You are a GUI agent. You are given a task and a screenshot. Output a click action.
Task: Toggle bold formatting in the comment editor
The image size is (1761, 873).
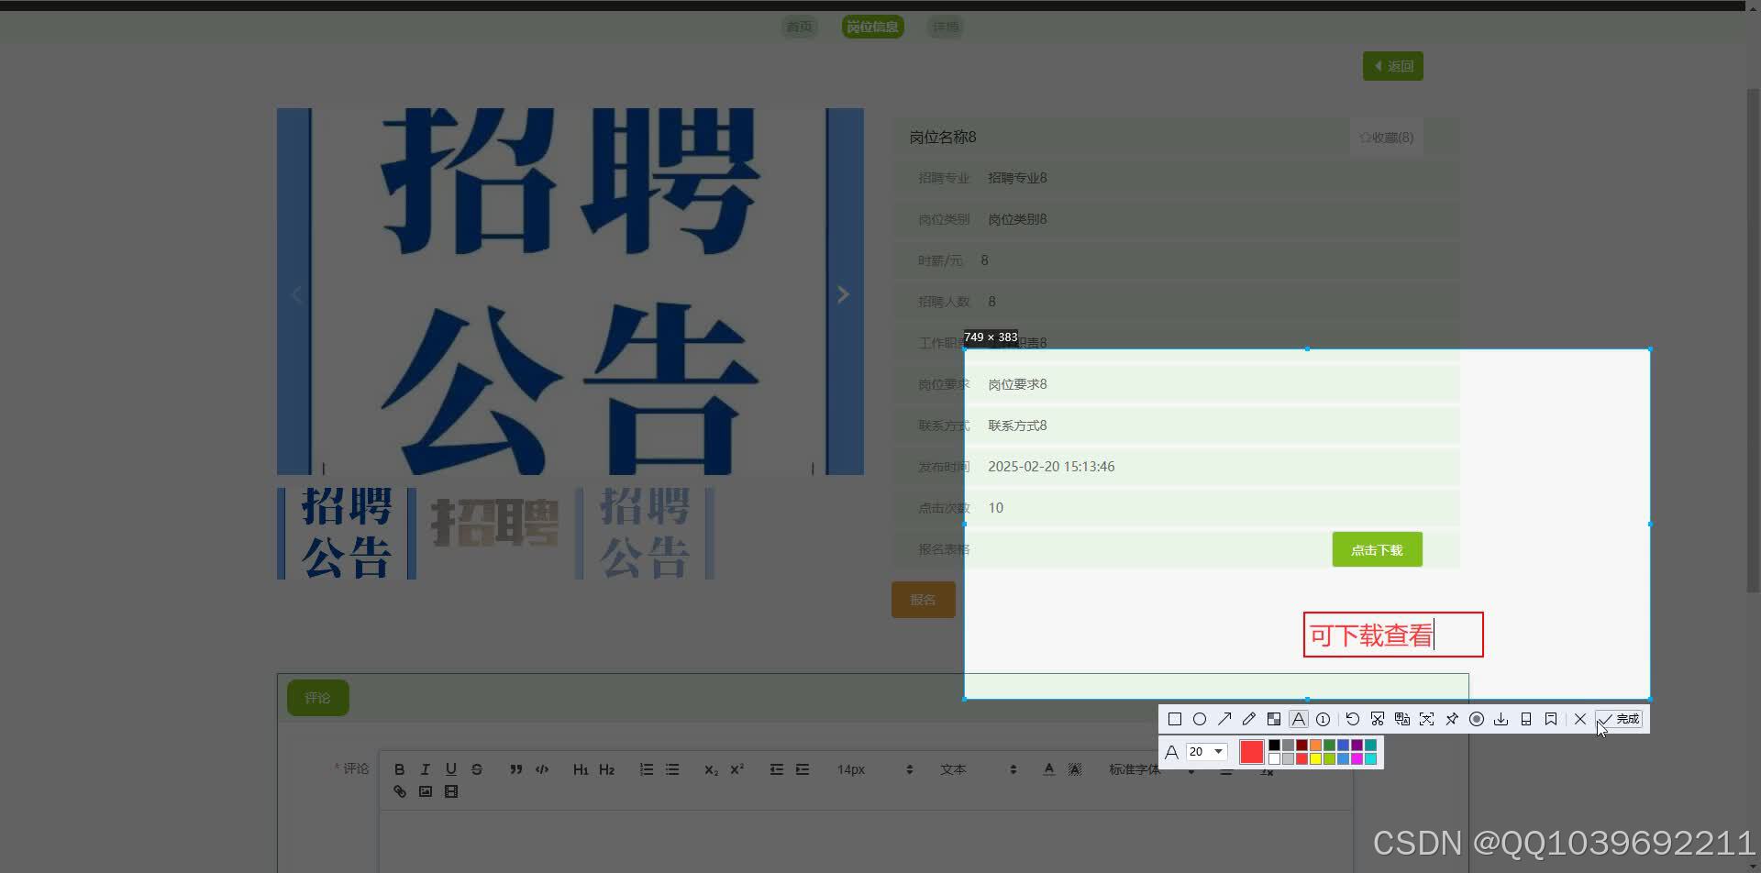pyautogui.click(x=399, y=768)
